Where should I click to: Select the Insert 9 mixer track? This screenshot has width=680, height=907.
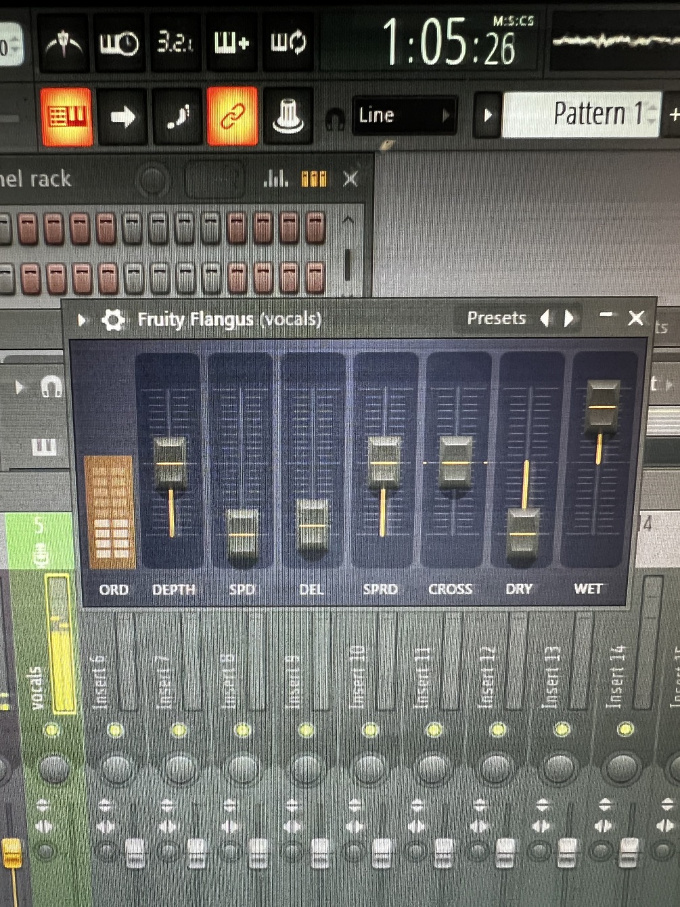292,682
